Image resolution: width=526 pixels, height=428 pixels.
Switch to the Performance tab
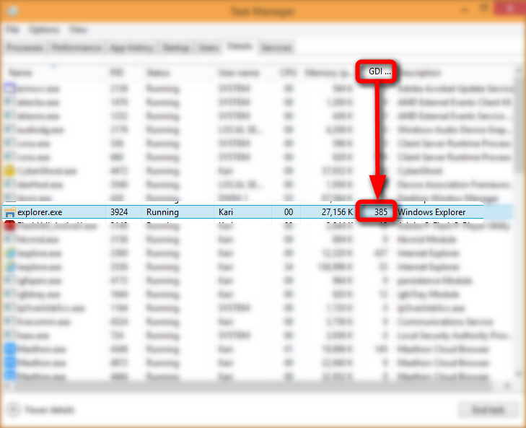76,48
